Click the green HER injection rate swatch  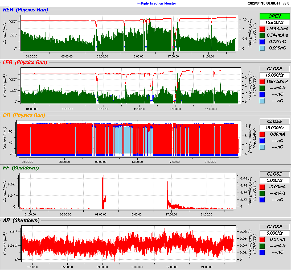point(262,35)
